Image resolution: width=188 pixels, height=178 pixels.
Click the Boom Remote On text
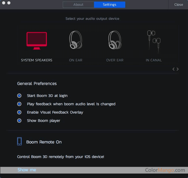[44, 142]
